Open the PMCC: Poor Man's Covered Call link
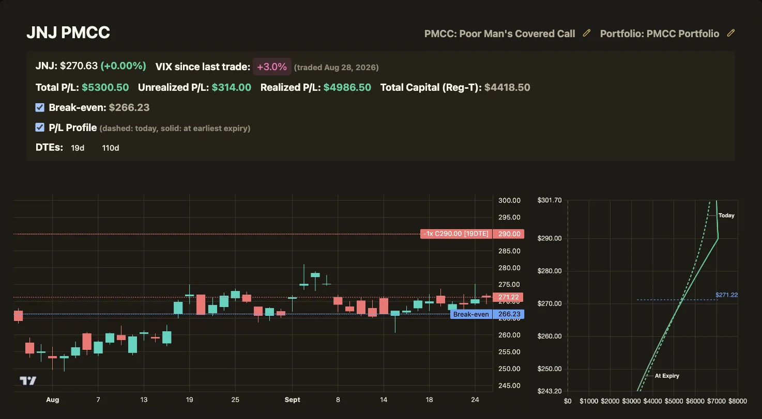Screen dimensions: 762x419 (499, 34)
